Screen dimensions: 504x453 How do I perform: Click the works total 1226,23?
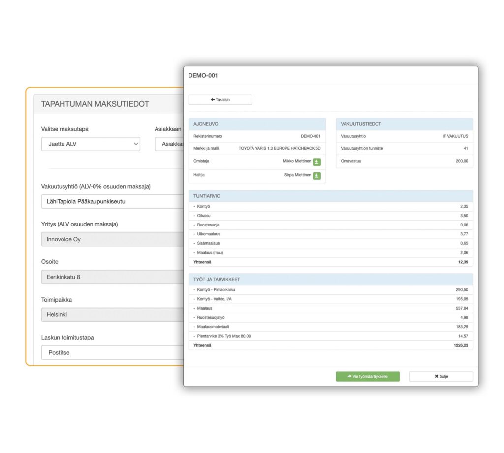coord(461,345)
